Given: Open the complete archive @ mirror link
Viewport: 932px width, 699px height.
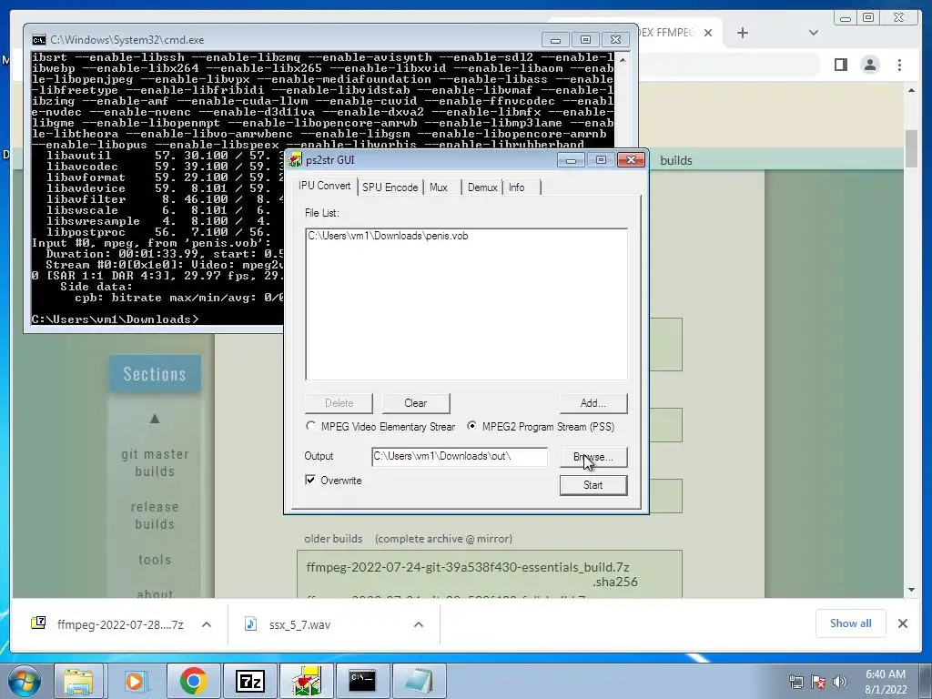Looking at the screenshot, I should click(x=443, y=539).
